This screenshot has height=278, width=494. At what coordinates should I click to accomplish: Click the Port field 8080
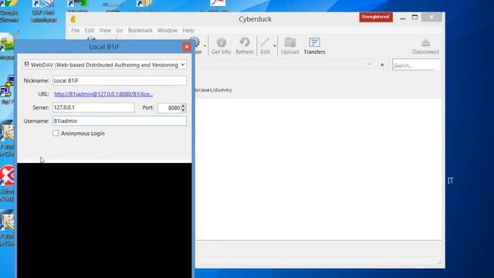[x=170, y=108]
